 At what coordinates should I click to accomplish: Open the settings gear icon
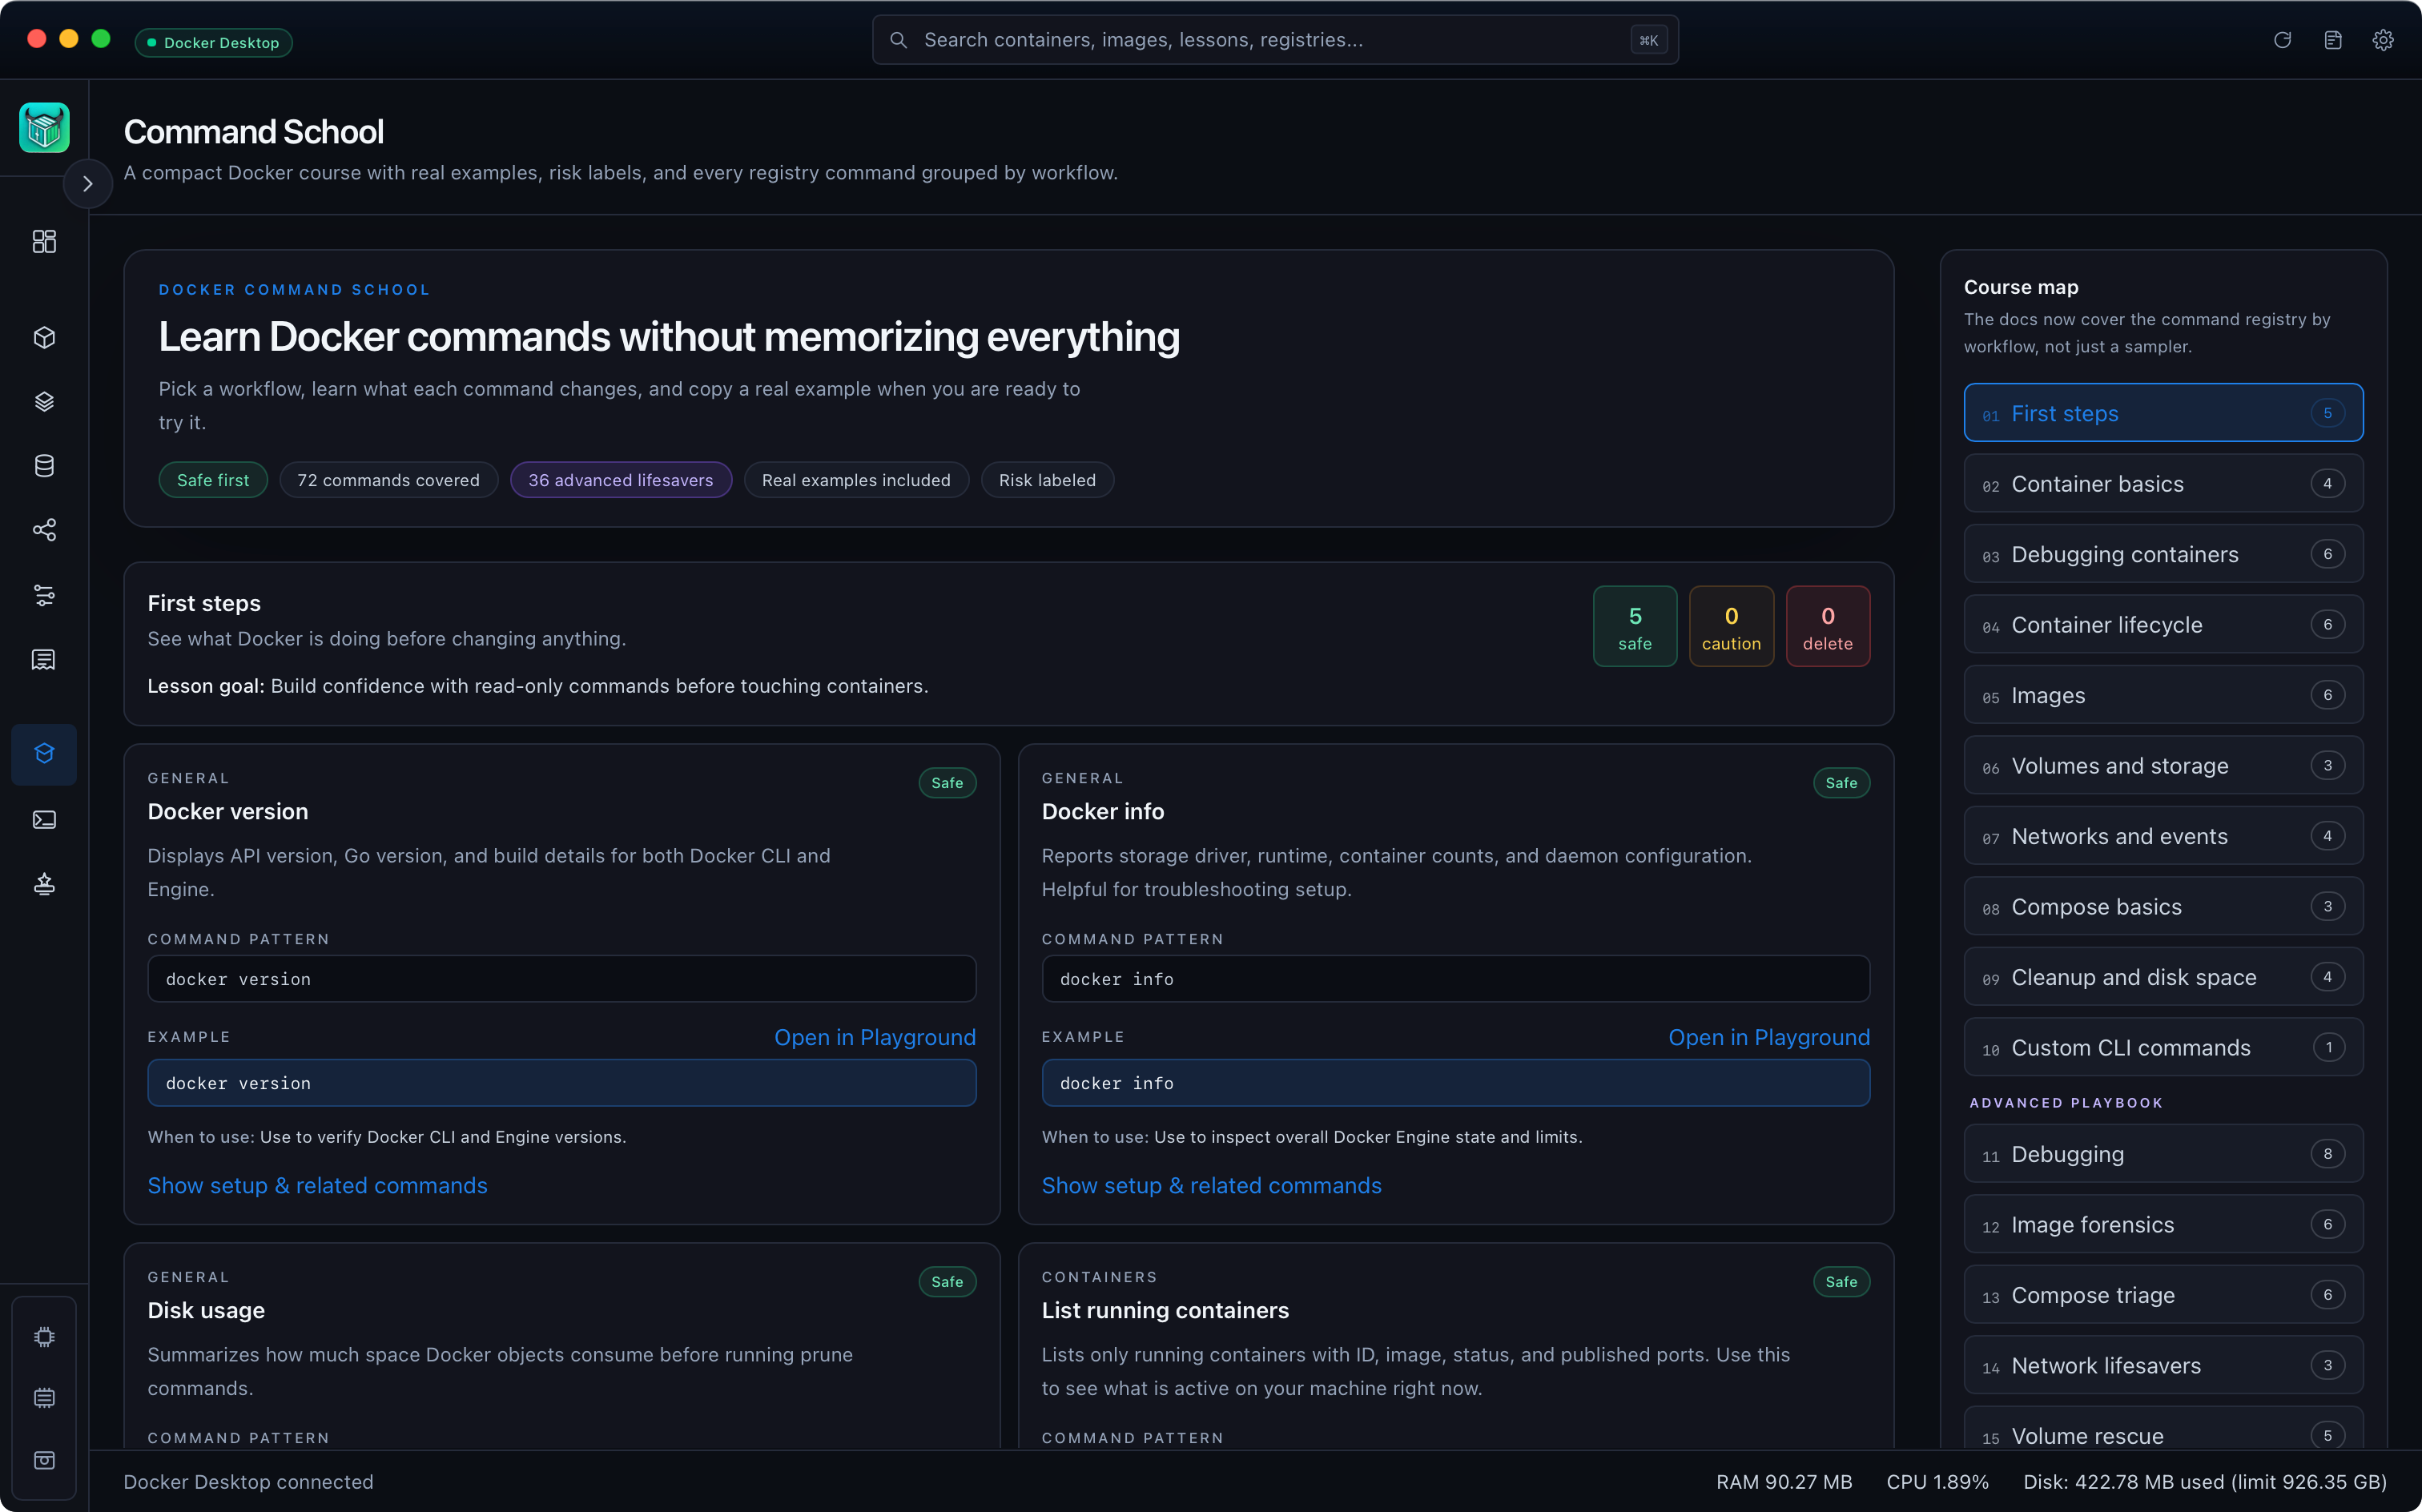point(2383,40)
